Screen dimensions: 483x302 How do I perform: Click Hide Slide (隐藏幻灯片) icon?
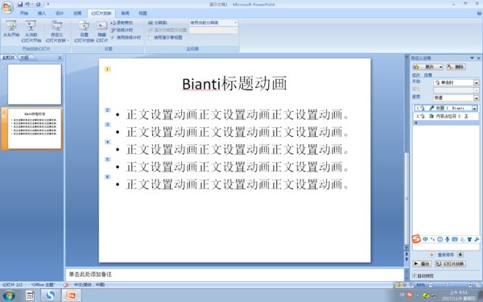pyautogui.click(x=102, y=31)
